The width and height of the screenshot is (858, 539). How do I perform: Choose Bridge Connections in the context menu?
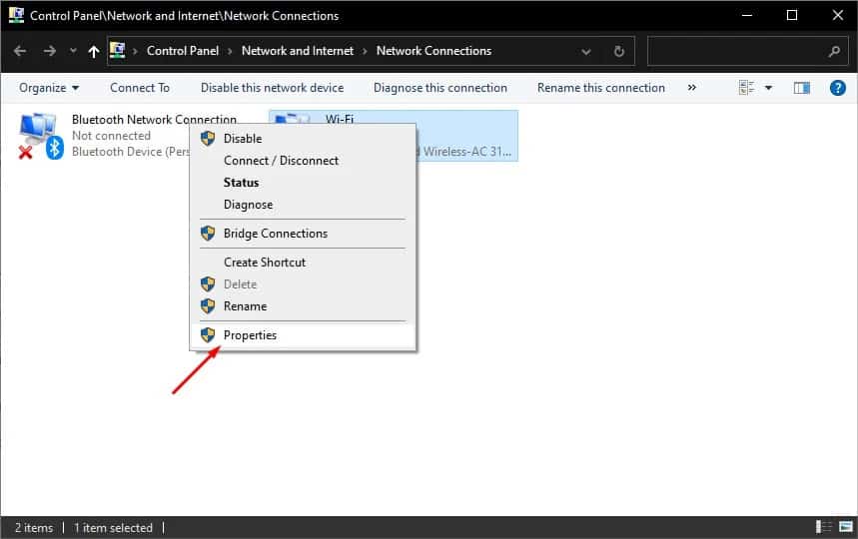tap(303, 234)
